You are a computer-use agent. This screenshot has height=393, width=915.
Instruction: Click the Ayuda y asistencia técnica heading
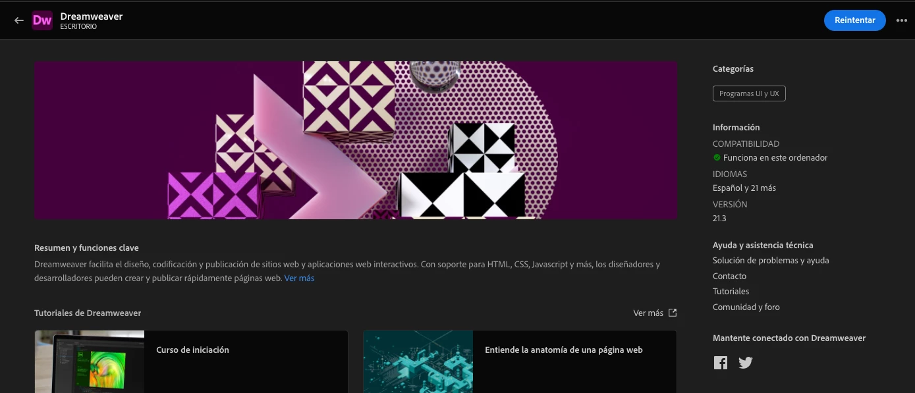(763, 245)
